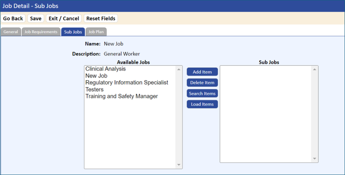Click the Delete Item button

pos(202,83)
